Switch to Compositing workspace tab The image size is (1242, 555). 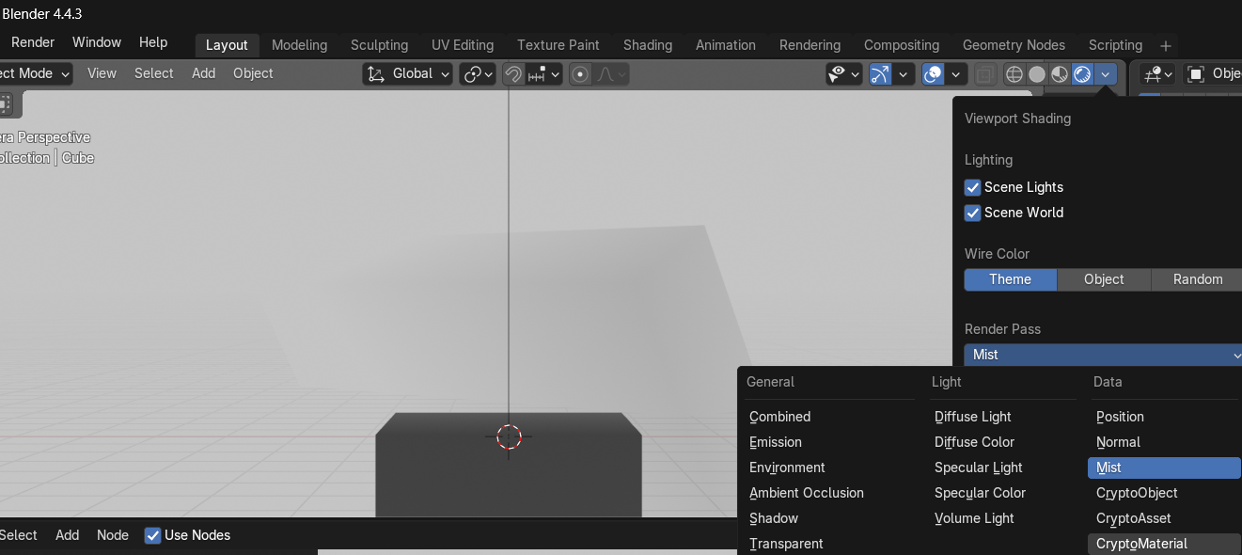click(902, 45)
